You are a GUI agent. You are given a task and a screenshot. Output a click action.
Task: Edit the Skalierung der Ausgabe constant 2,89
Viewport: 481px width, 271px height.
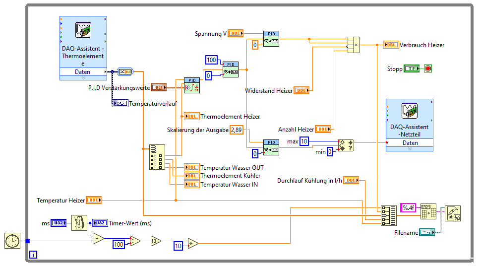237,130
